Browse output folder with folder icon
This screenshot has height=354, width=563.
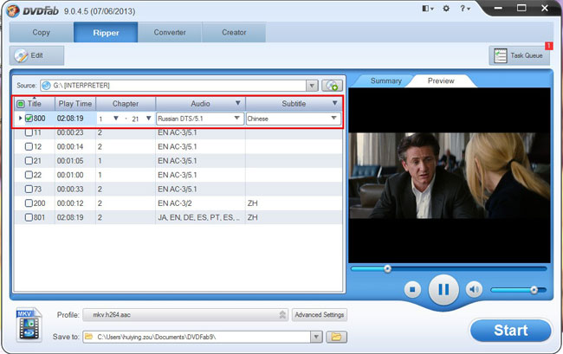coord(336,337)
